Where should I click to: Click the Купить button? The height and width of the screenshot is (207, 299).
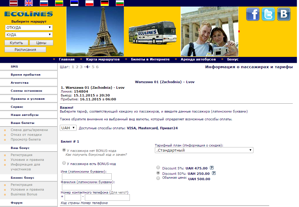pyautogui.click(x=16, y=43)
